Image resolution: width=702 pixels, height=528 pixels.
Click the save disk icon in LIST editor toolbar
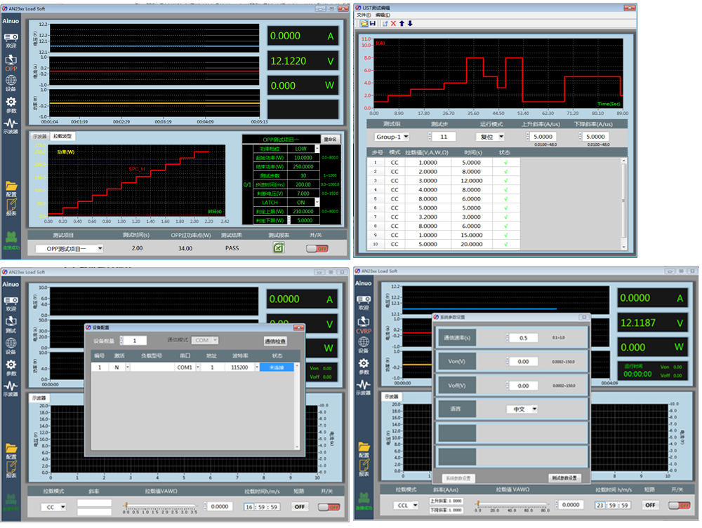pyautogui.click(x=372, y=23)
